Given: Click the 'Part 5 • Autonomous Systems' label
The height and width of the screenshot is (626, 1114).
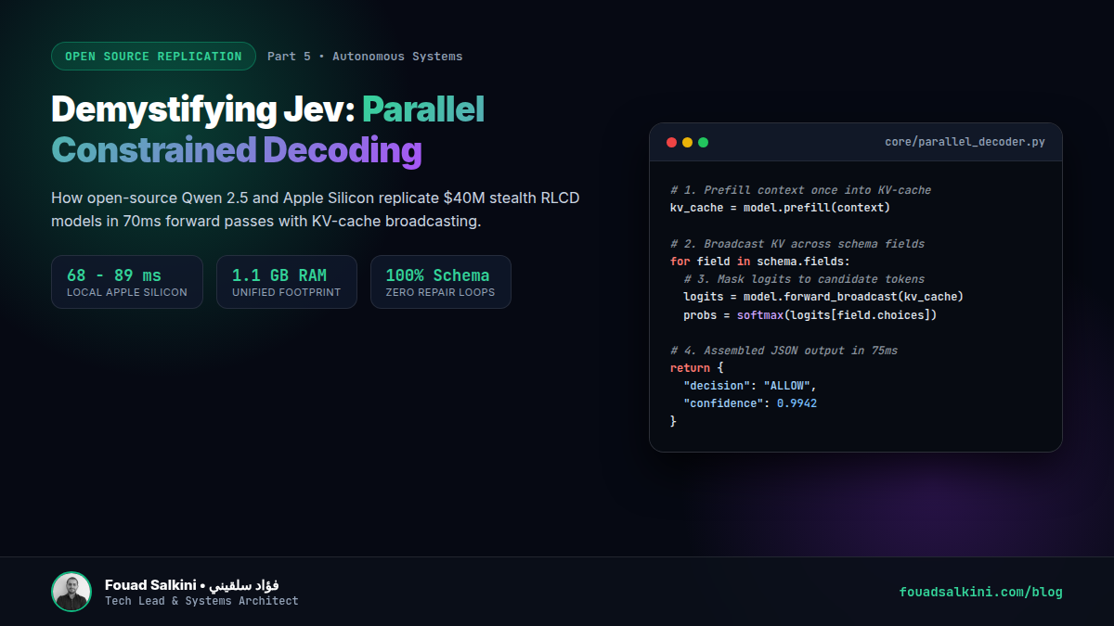Looking at the screenshot, I should [365, 57].
